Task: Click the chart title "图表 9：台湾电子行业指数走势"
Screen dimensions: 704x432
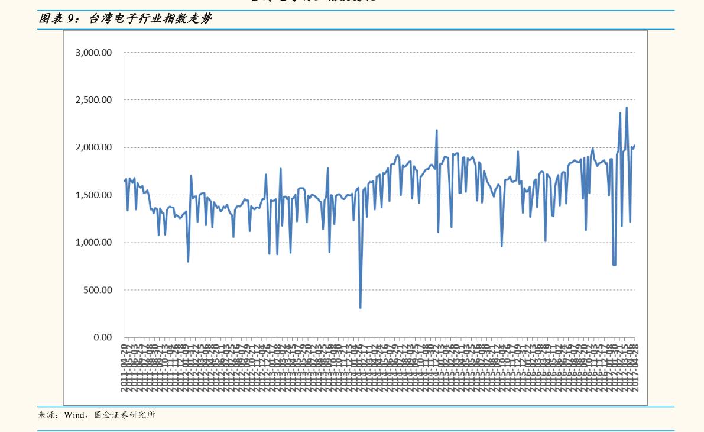Action: coord(125,18)
